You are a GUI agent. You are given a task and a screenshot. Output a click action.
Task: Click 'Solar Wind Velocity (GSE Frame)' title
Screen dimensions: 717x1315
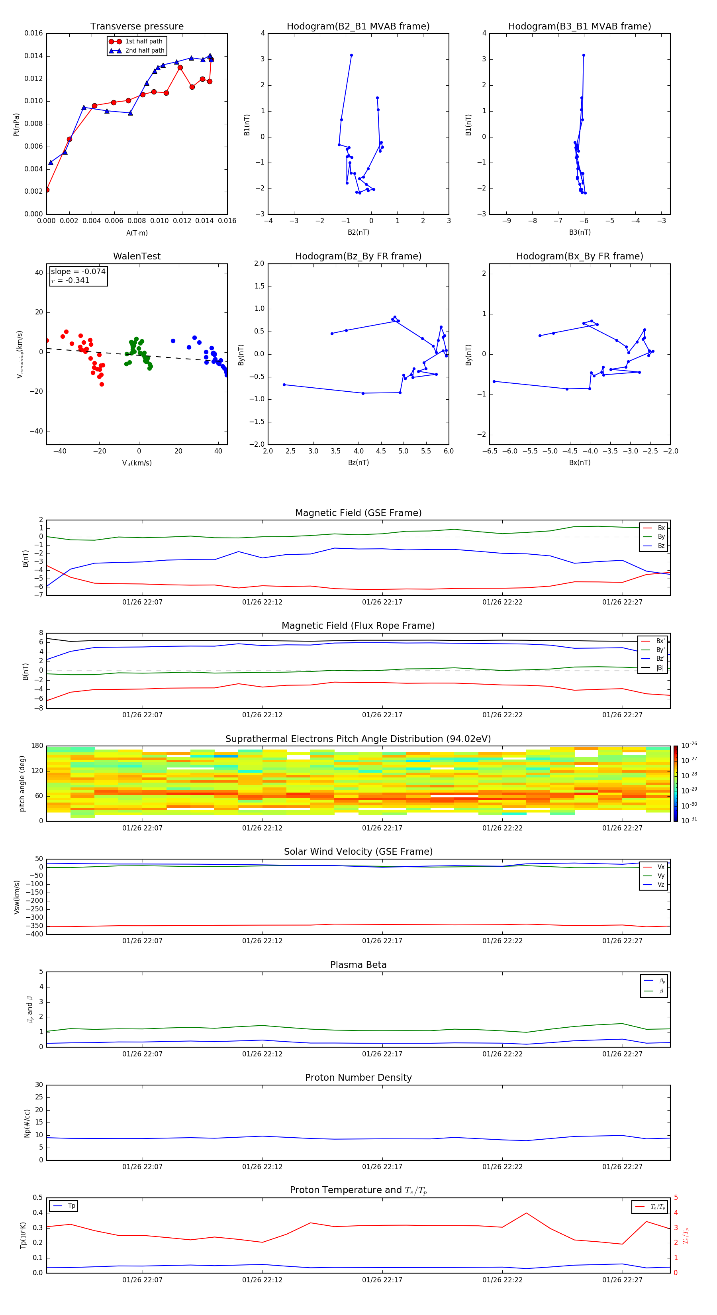pyautogui.click(x=358, y=852)
